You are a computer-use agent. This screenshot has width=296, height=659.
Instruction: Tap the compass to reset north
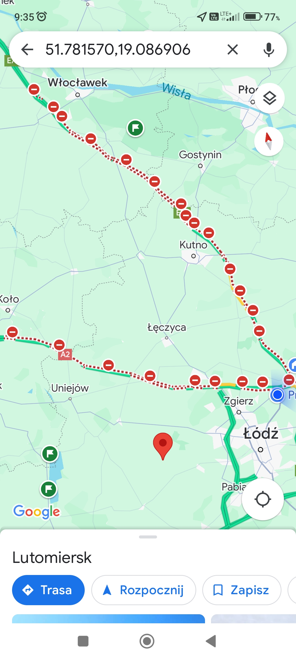[269, 141]
